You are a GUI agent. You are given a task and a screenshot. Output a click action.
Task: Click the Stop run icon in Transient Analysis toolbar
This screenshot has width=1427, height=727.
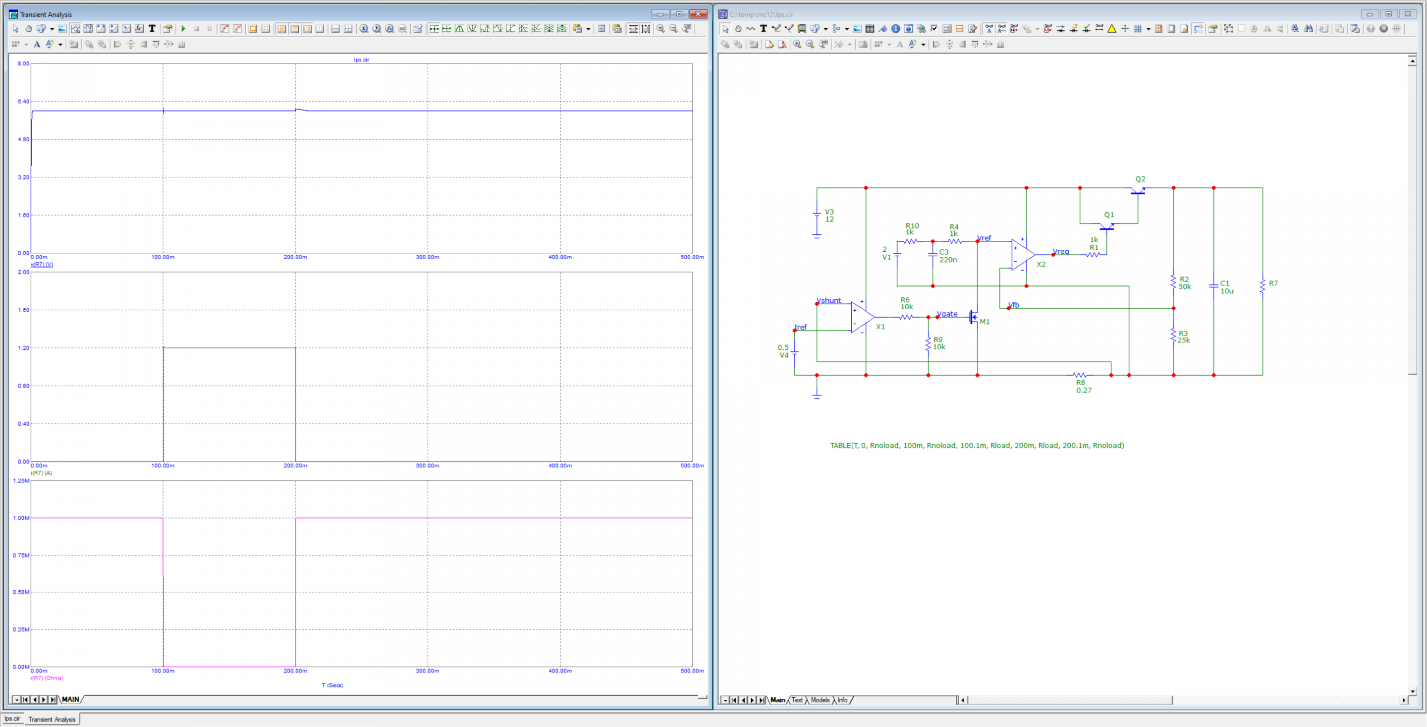click(196, 28)
